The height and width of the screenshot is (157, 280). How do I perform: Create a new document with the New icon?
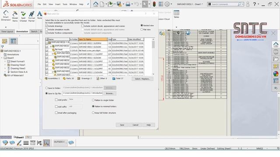tap(102, 4)
